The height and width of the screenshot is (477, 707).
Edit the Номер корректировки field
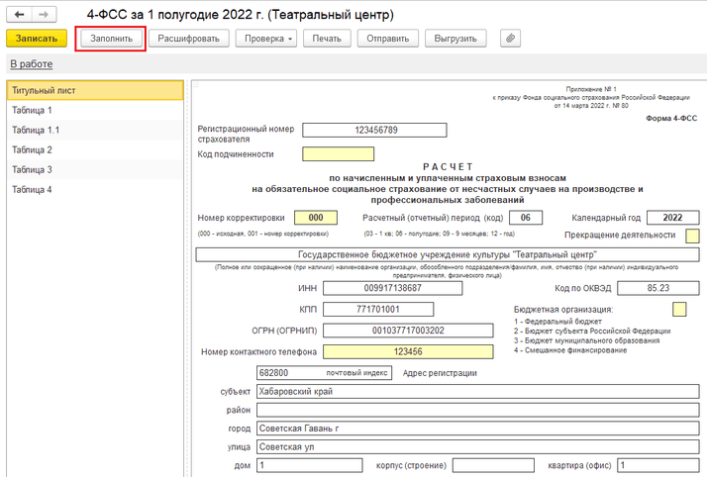[317, 218]
